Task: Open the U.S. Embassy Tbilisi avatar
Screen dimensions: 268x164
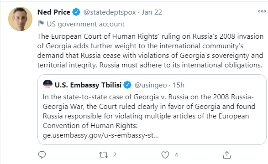Action: pos(47,84)
